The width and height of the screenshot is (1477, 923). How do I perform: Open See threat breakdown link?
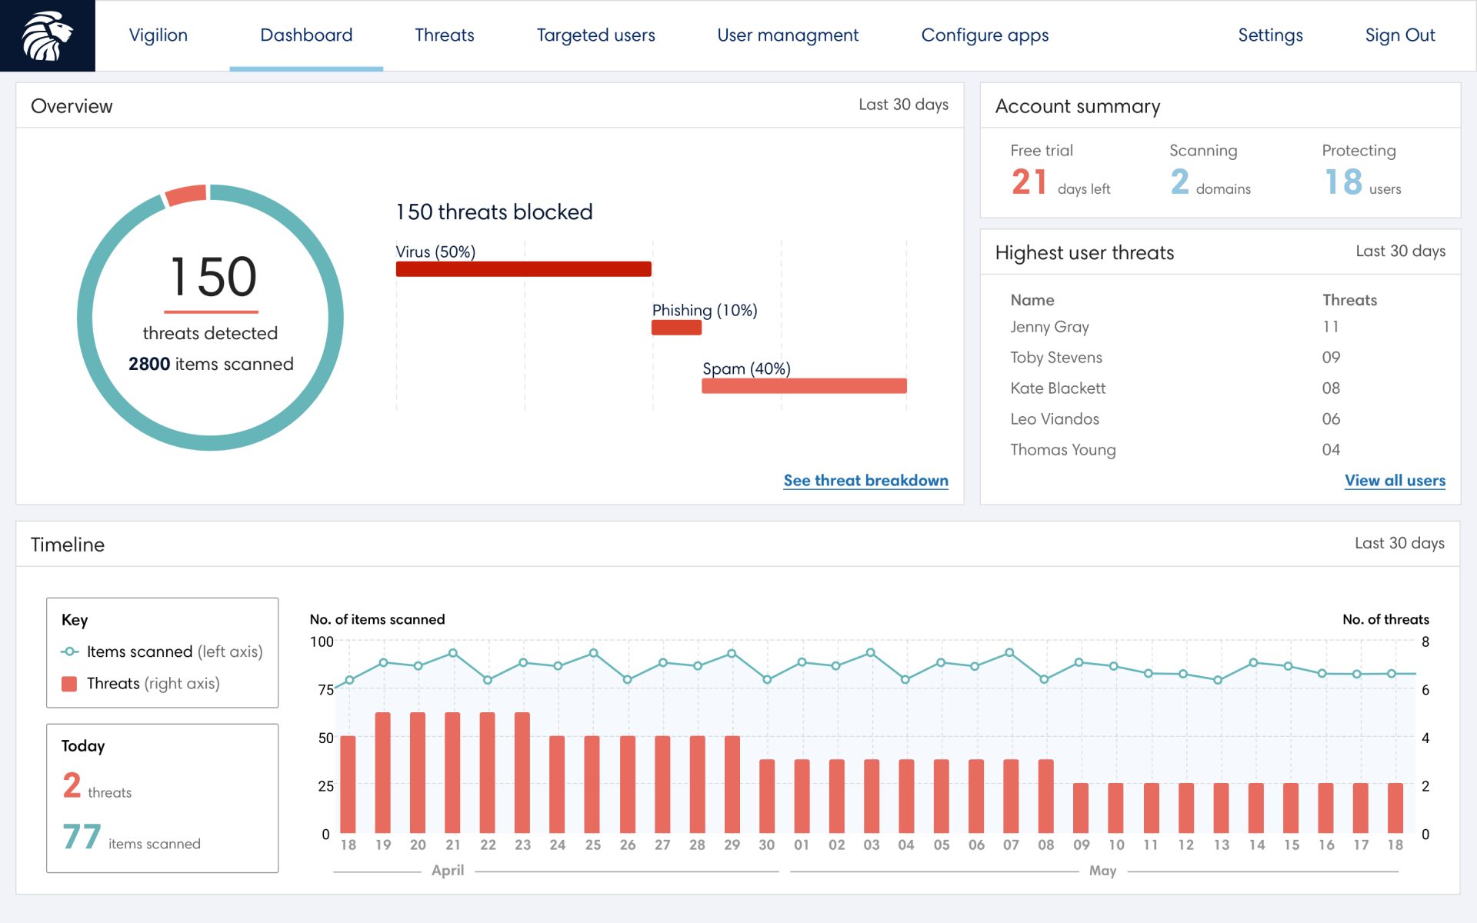(x=865, y=481)
